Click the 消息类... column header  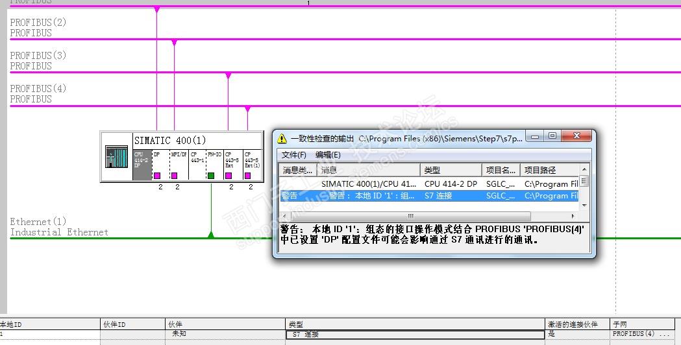tap(297, 170)
